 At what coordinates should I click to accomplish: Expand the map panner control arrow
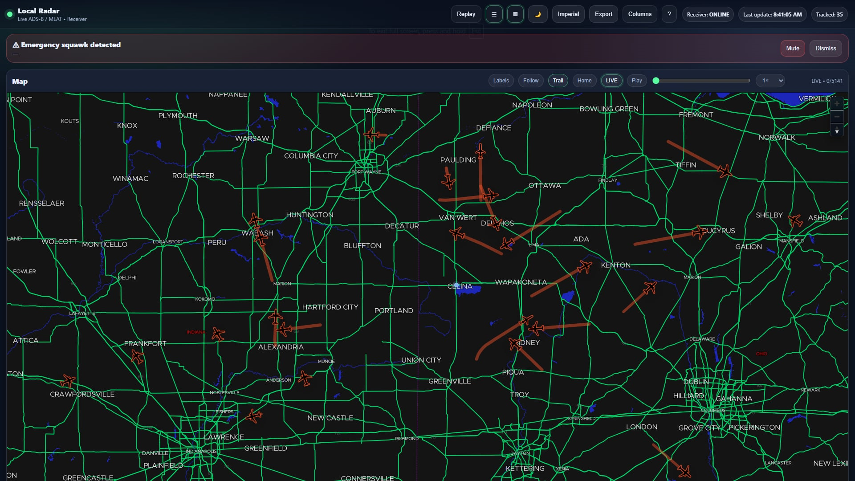pos(837,130)
